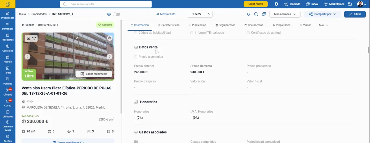Click the screens icon beside search
This screenshot has width=370, height=143.
(x=264, y=14)
